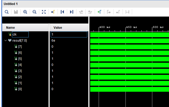Image resolution: width=169 pixels, height=107 pixels.
Task: Click the Previous Marker icon
Action: click(x=109, y=12)
